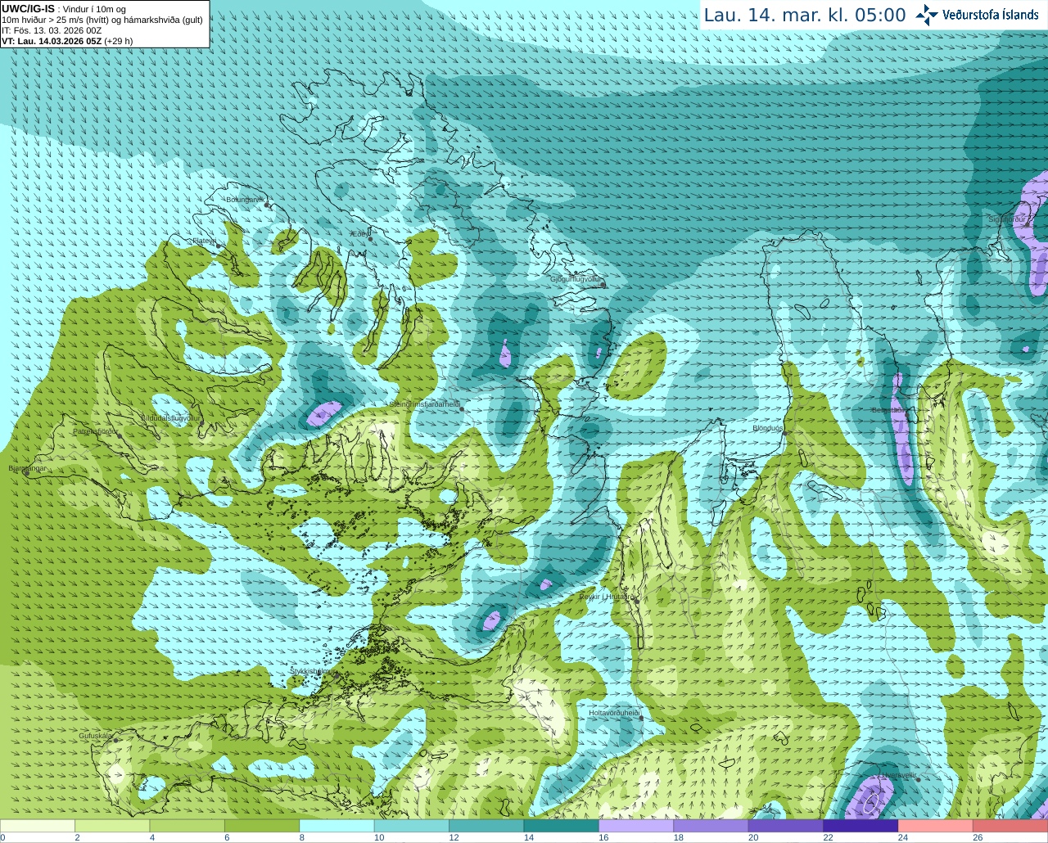Viewport: 1048px width, 843px height.
Task: Click the legend scale value 20
Action: coord(753,837)
